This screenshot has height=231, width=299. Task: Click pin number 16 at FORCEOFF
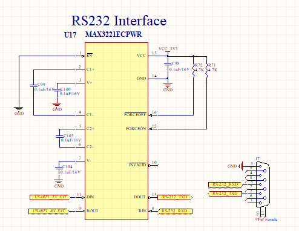click(154, 112)
